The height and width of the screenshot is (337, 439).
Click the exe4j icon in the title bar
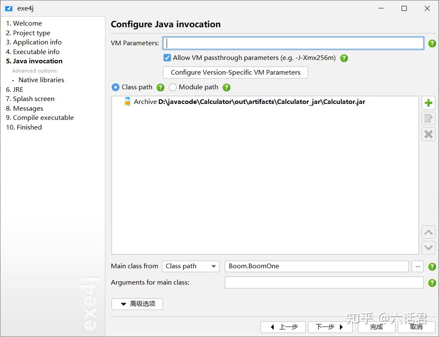click(8, 8)
